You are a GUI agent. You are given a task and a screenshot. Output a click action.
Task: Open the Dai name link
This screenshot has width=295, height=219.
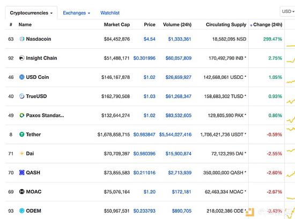click(30, 154)
